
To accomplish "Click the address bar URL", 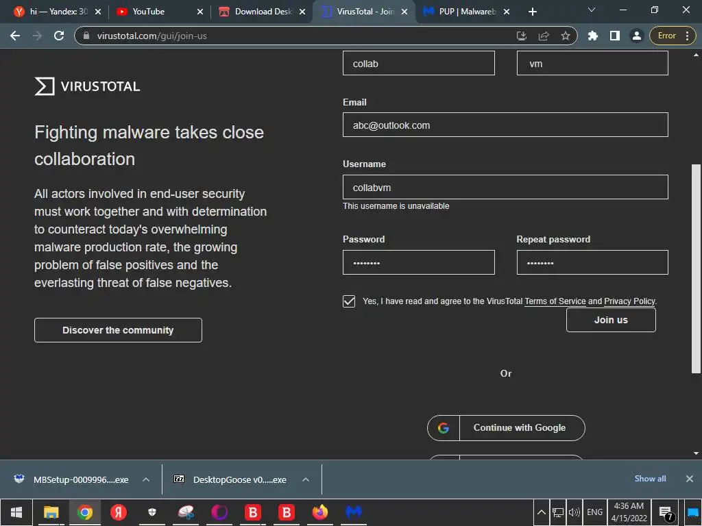I will 152,36.
